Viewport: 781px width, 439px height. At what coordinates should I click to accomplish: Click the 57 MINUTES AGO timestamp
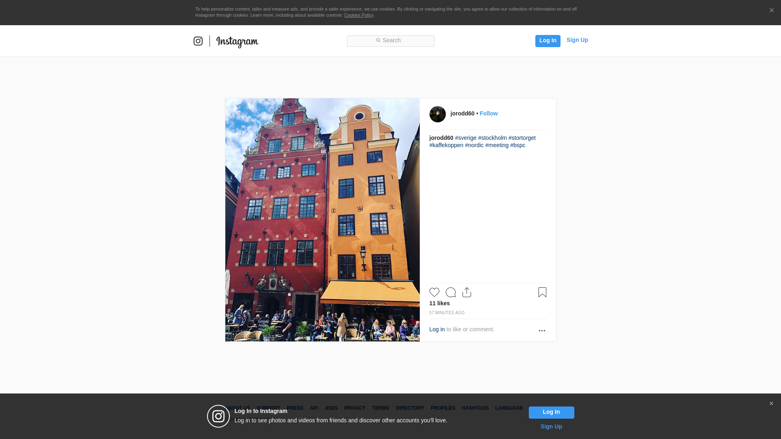pyautogui.click(x=447, y=313)
